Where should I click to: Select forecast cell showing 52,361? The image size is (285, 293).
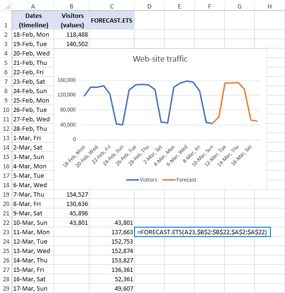click(112, 279)
